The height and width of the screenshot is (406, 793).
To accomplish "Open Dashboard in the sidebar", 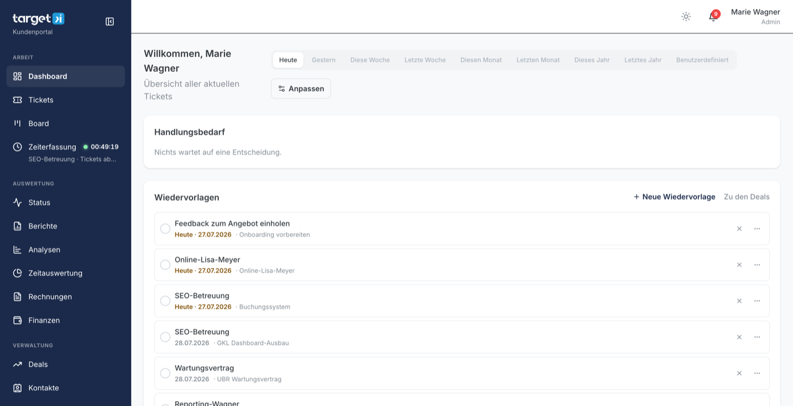I will pos(66,76).
